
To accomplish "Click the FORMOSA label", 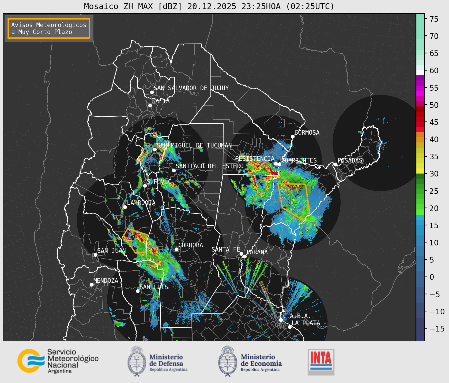I will pyautogui.click(x=307, y=132).
